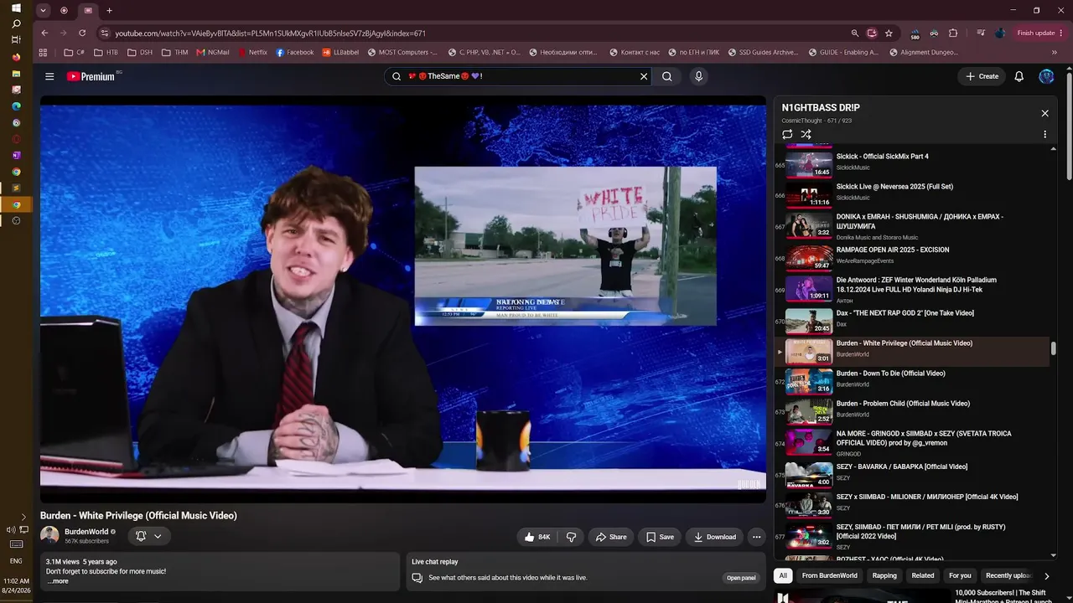Clear the YouTube search box text
Viewport: 1073px width, 603px height.
click(x=644, y=76)
